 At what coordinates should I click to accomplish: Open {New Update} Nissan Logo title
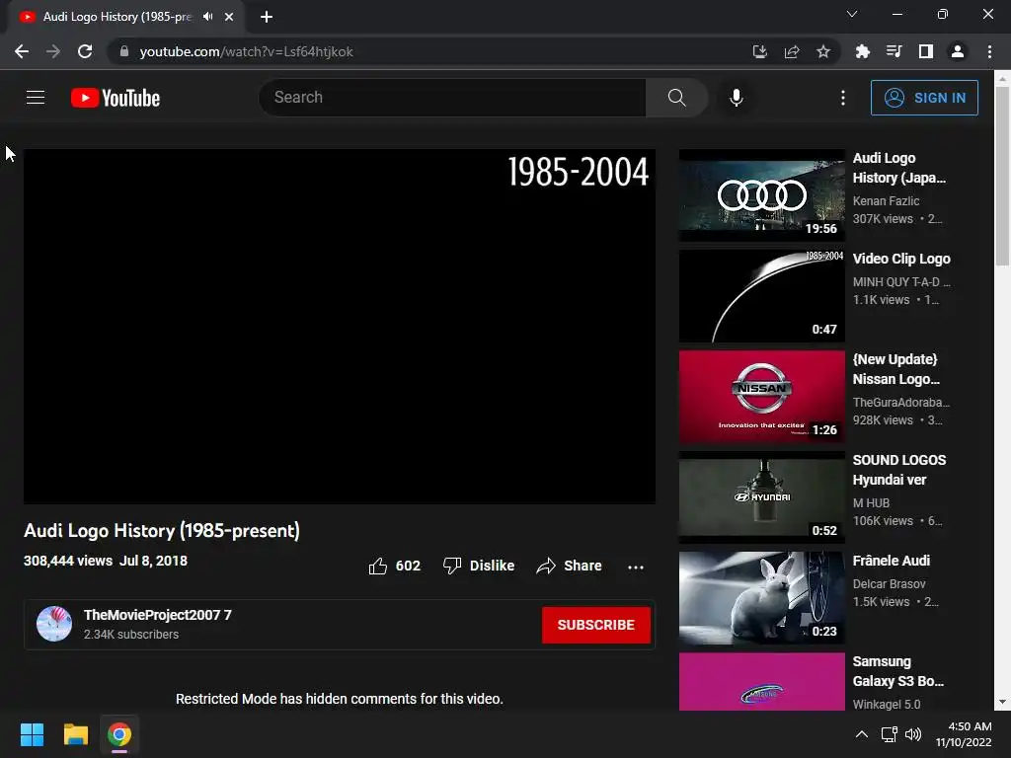(896, 369)
